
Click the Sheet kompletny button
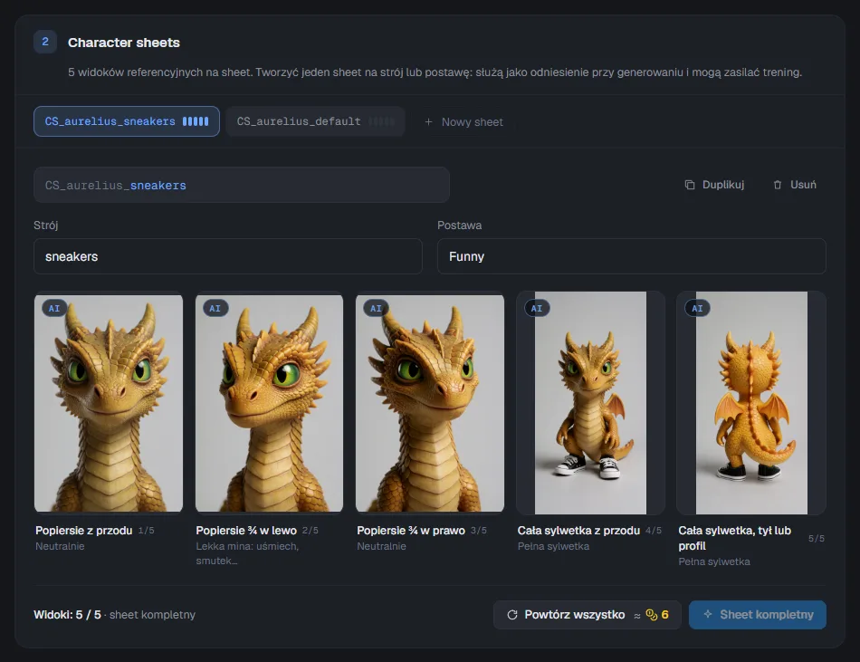click(758, 615)
